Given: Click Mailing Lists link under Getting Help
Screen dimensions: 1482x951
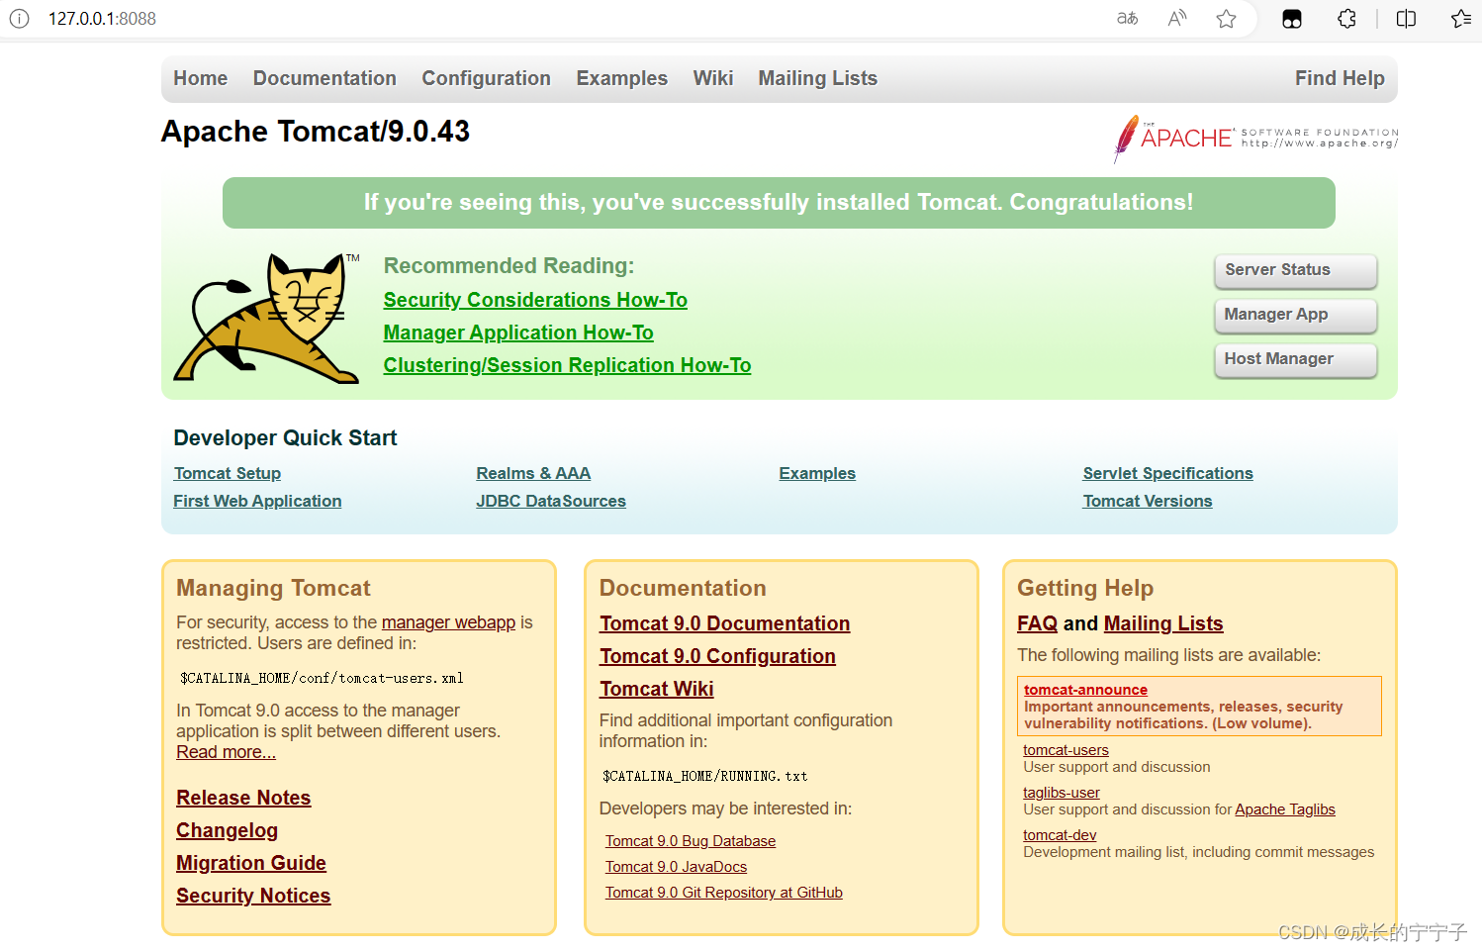Looking at the screenshot, I should pyautogui.click(x=1163, y=623).
